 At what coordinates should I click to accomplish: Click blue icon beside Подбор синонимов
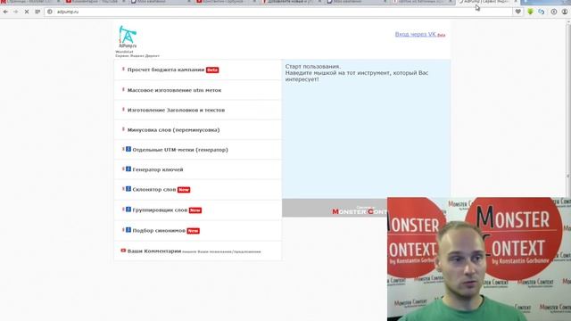tap(128, 230)
